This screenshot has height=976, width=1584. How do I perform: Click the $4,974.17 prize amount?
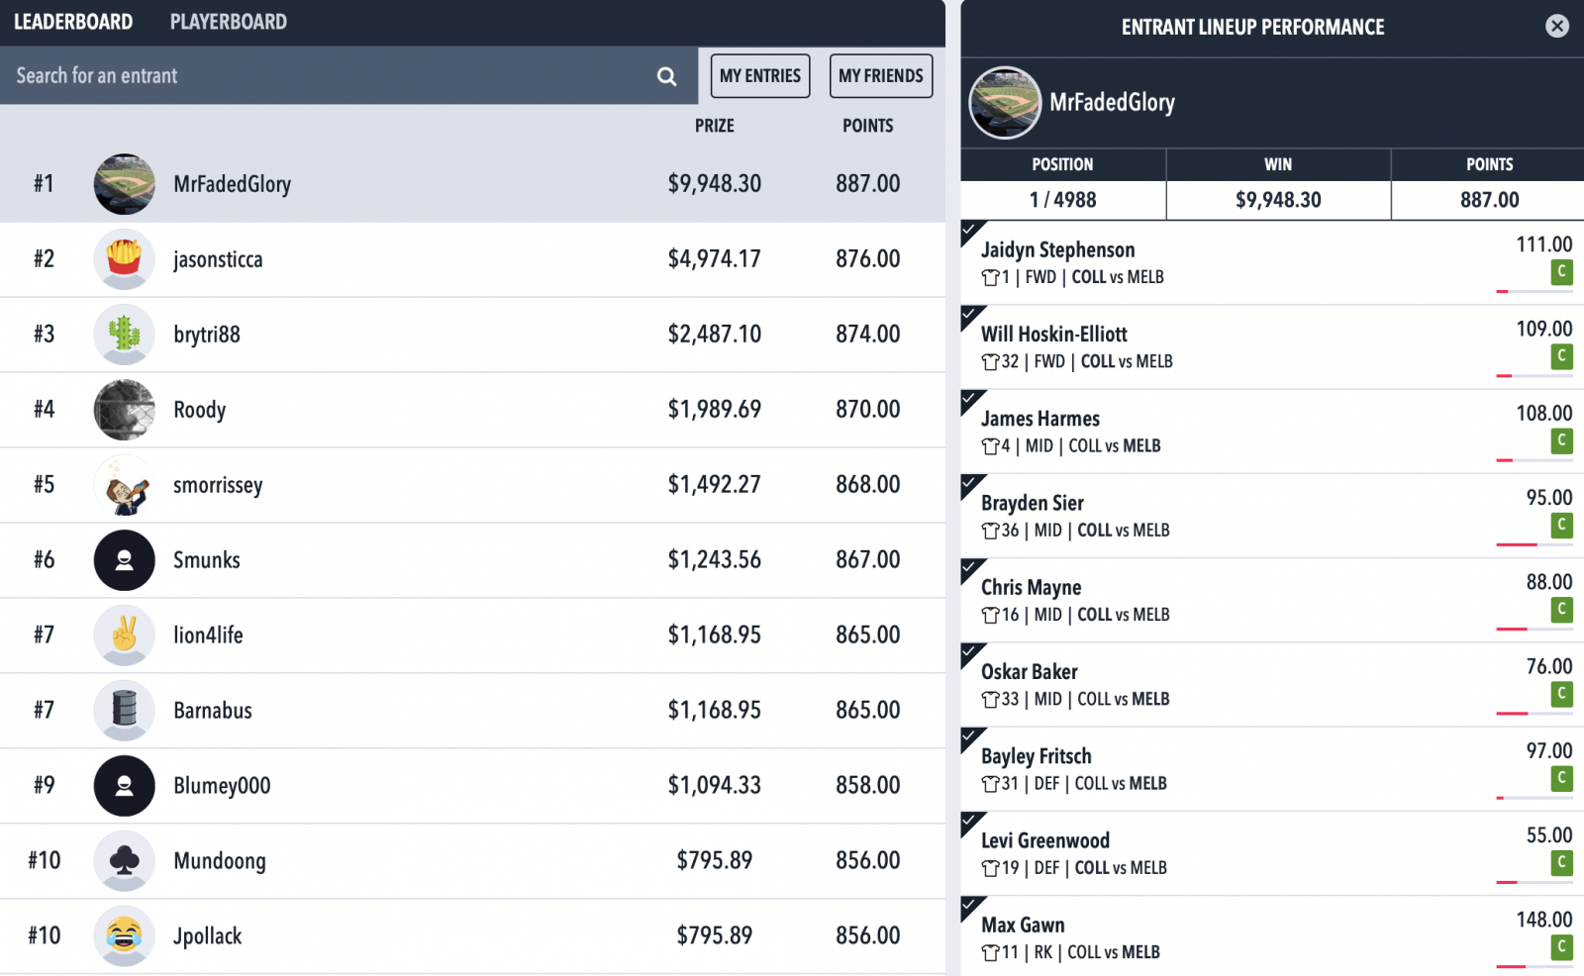[715, 259]
